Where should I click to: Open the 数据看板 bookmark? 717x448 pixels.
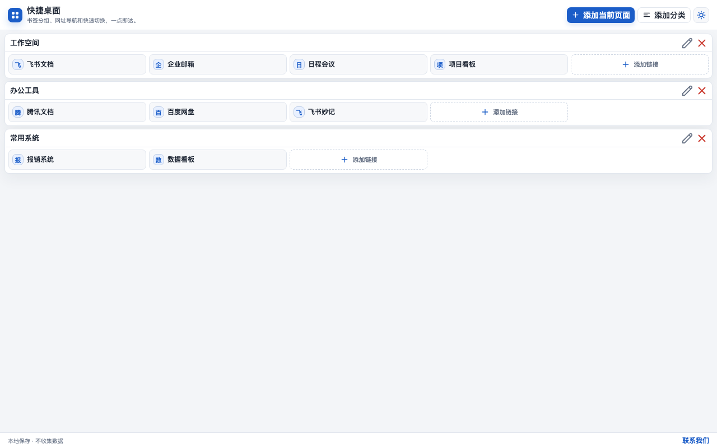pyautogui.click(x=218, y=160)
